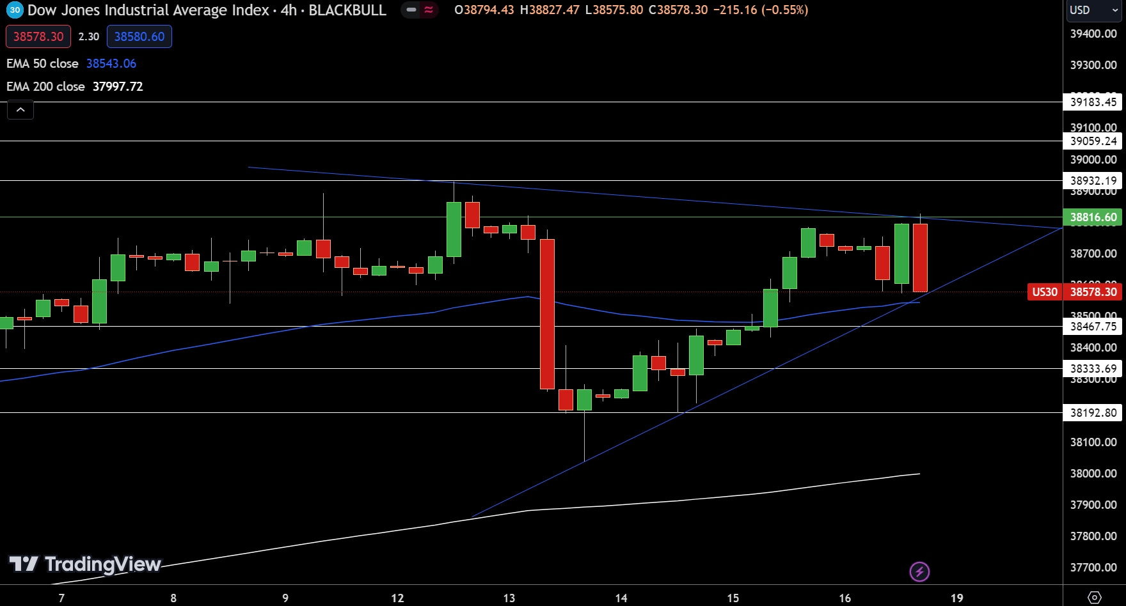This screenshot has height=606, width=1126.
Task: Click the spread value 2.30
Action: pyautogui.click(x=89, y=36)
